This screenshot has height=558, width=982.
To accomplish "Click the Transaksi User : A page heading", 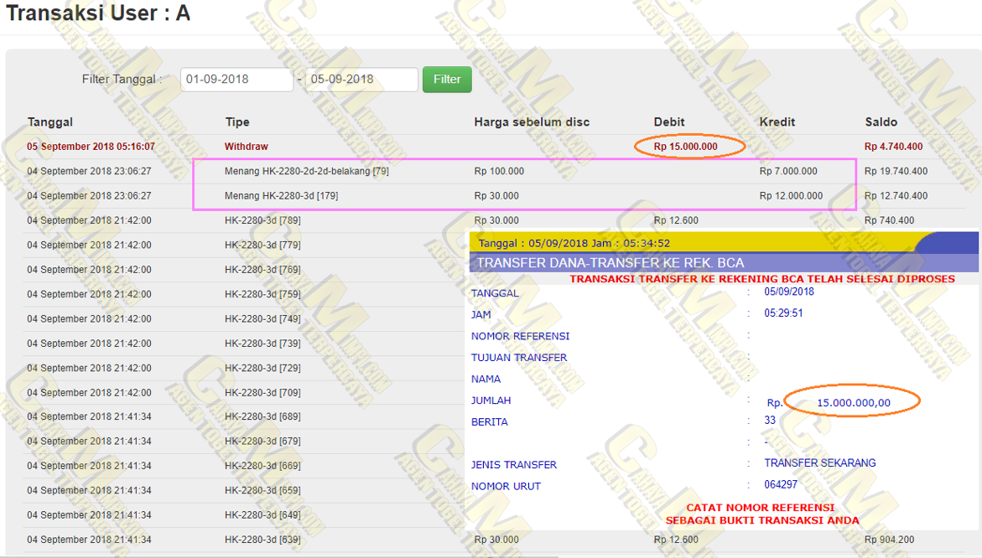I will point(98,14).
